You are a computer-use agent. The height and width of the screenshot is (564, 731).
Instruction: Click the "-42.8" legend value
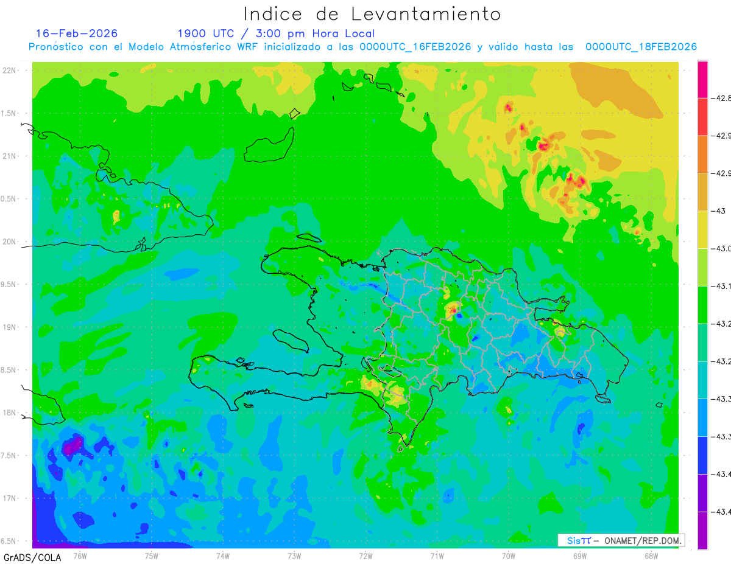click(x=722, y=97)
